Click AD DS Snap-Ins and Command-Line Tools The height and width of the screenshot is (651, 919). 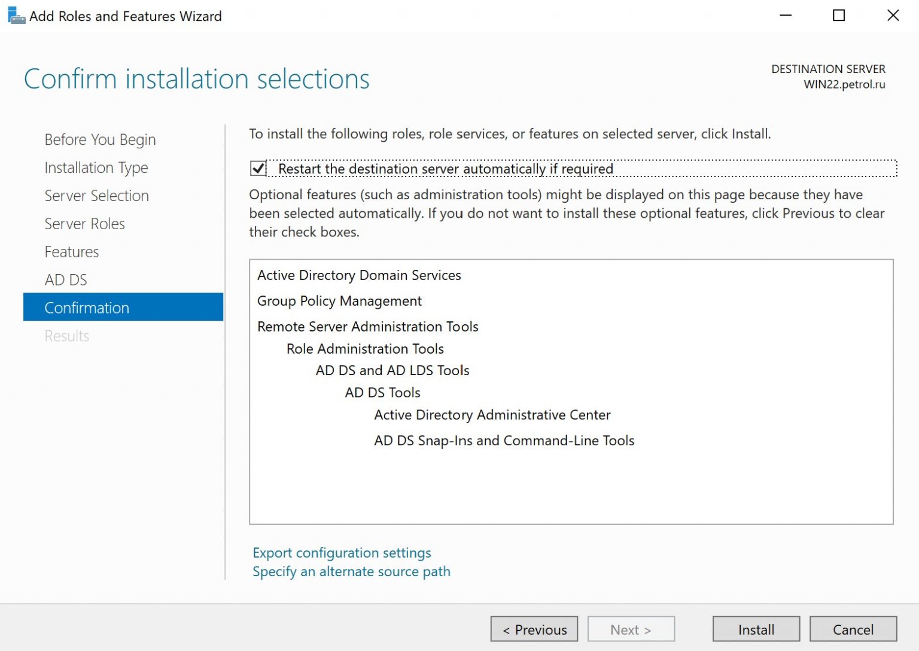point(503,440)
